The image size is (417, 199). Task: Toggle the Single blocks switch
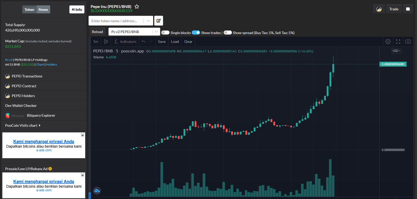point(165,33)
